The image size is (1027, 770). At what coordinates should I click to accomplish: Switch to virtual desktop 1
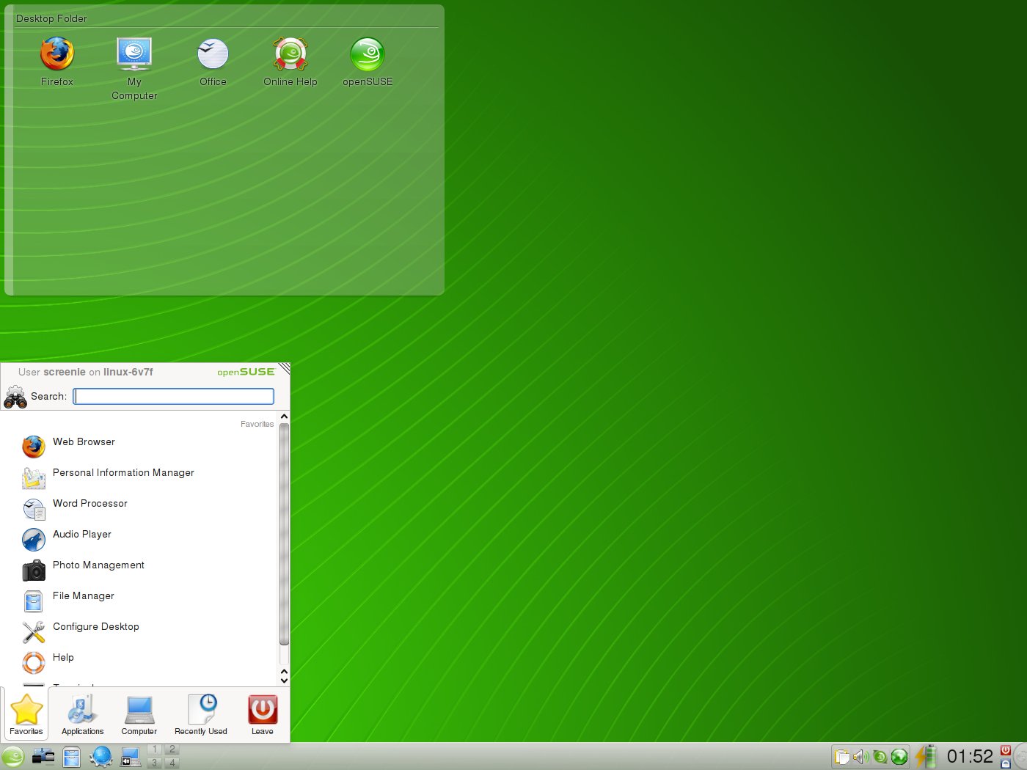click(x=155, y=749)
